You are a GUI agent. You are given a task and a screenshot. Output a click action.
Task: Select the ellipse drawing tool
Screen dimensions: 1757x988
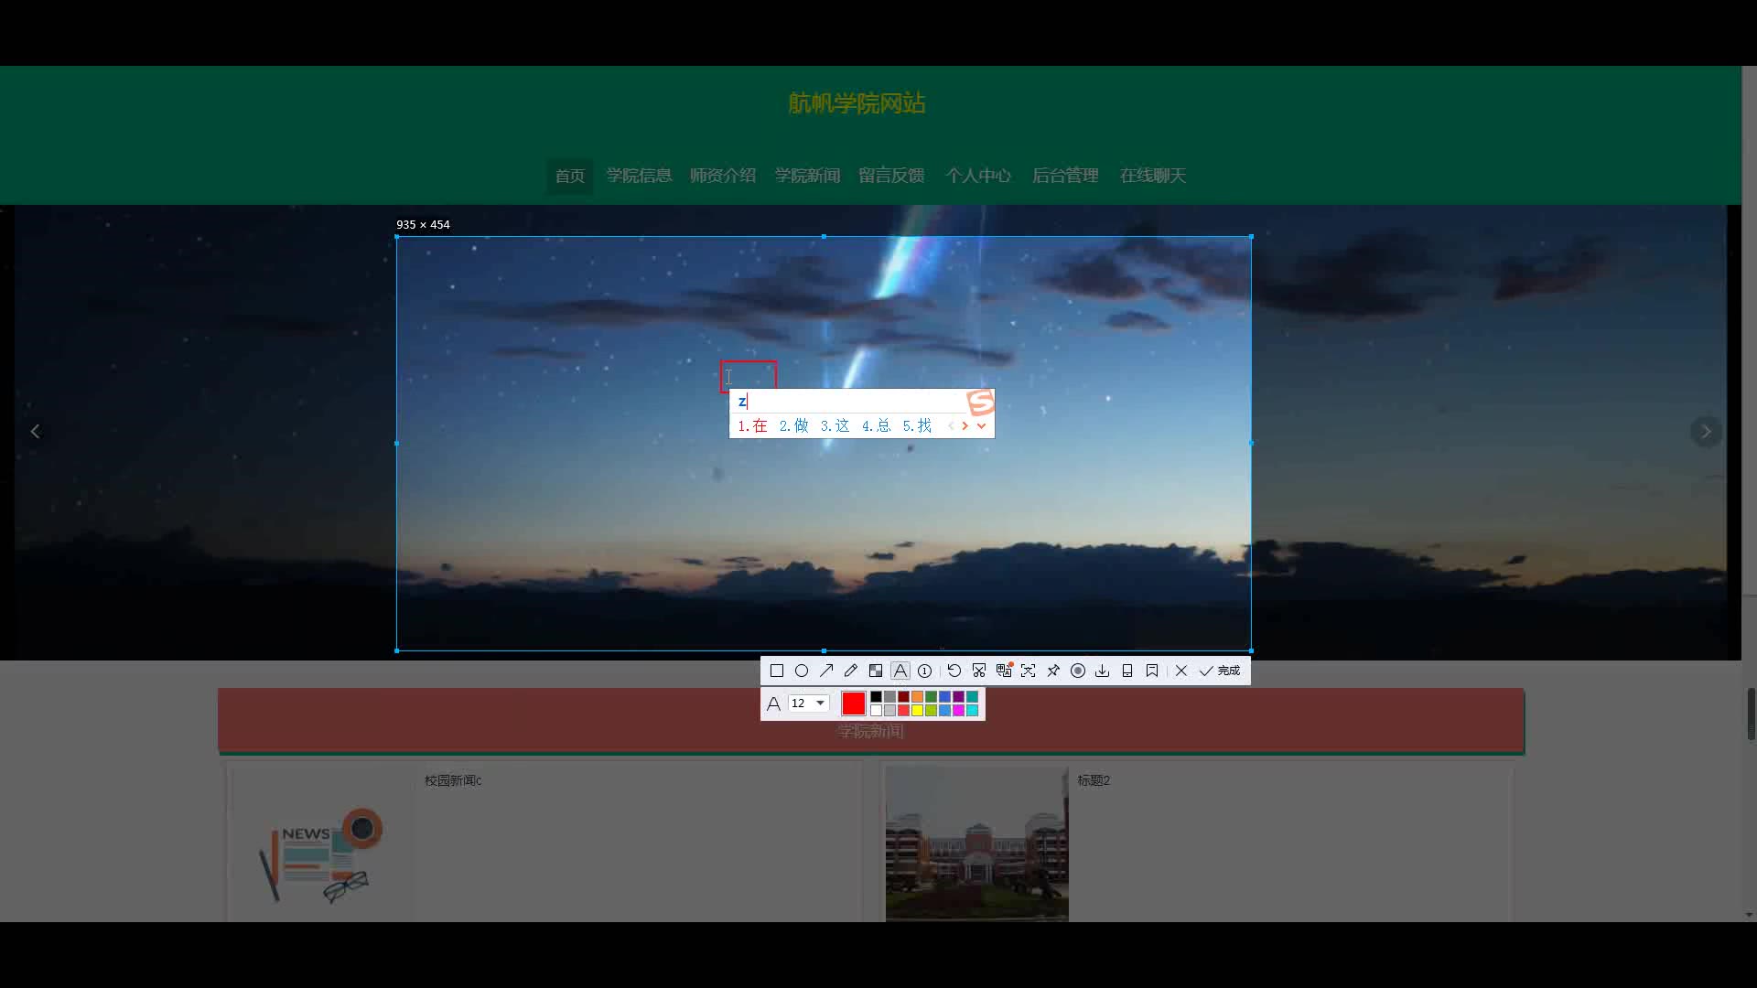tap(802, 671)
